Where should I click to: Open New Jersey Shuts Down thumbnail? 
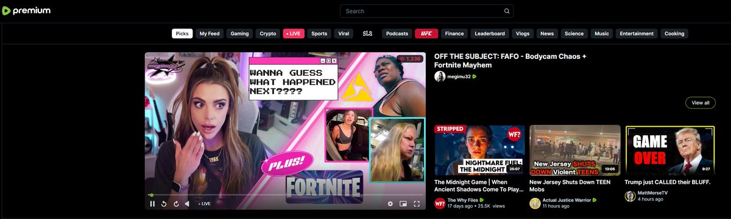pos(575,150)
